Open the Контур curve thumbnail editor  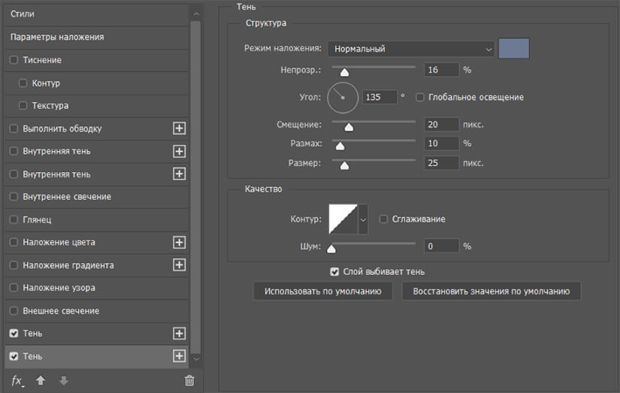(x=343, y=219)
